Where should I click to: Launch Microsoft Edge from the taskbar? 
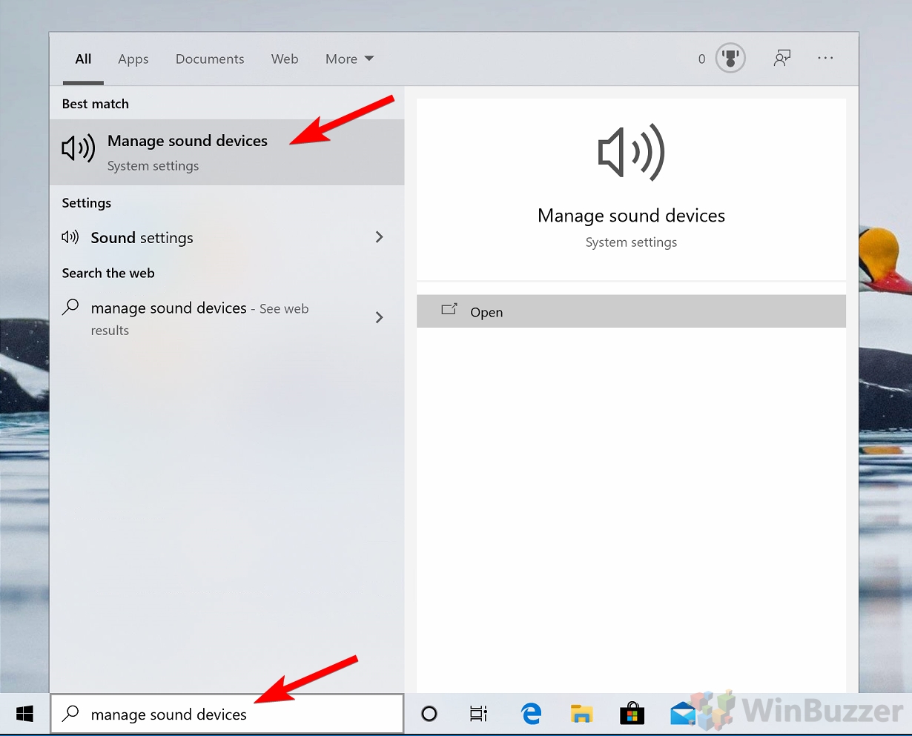pyautogui.click(x=531, y=714)
